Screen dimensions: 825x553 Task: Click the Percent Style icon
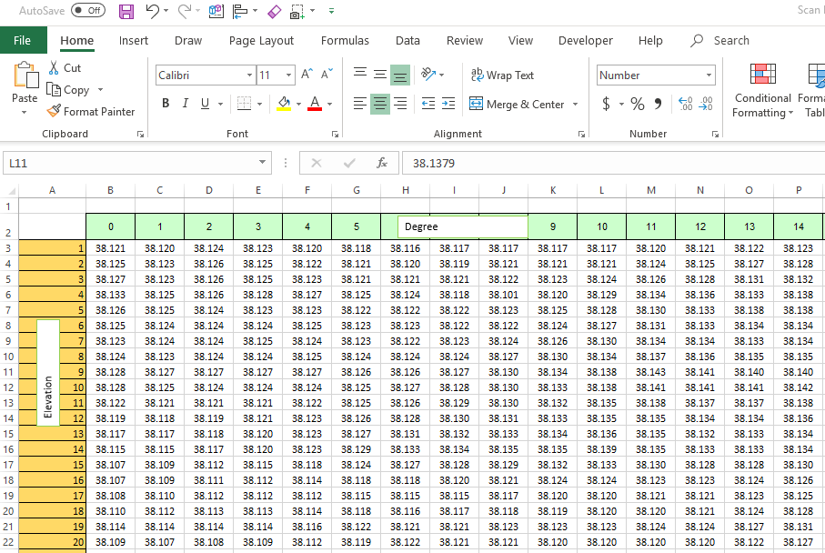pos(637,104)
